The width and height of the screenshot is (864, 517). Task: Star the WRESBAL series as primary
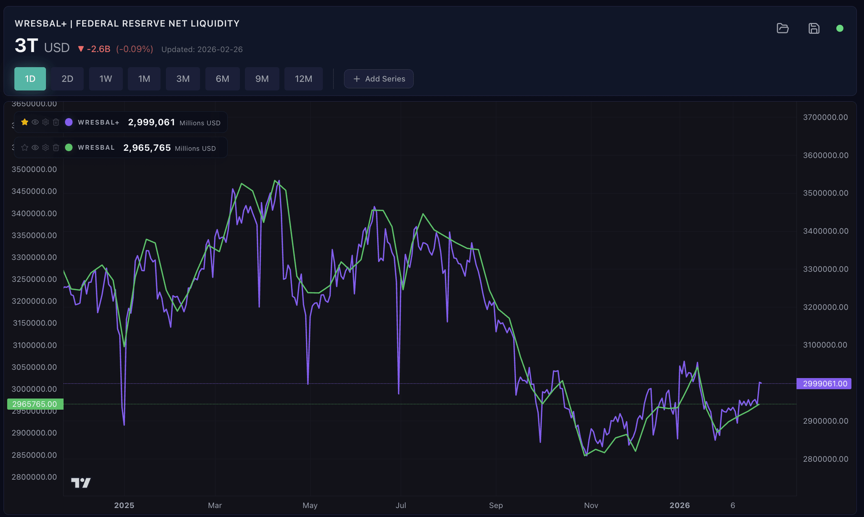24,148
